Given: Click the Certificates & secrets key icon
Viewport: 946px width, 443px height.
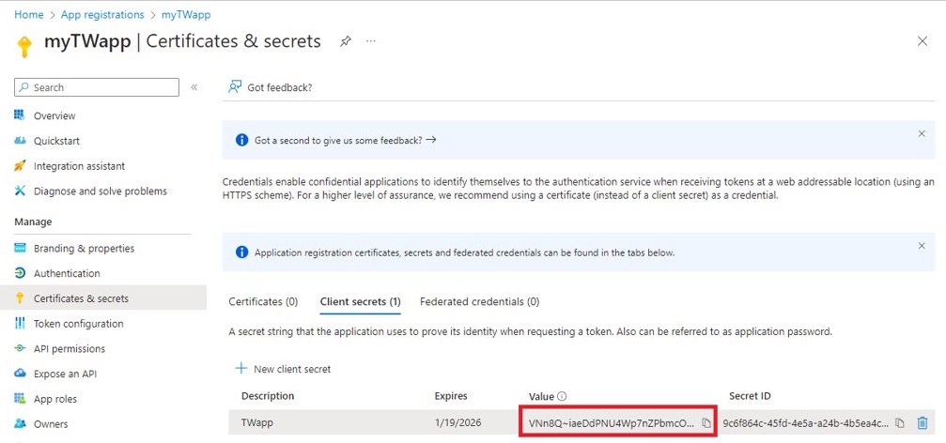Looking at the screenshot, I should (20, 298).
